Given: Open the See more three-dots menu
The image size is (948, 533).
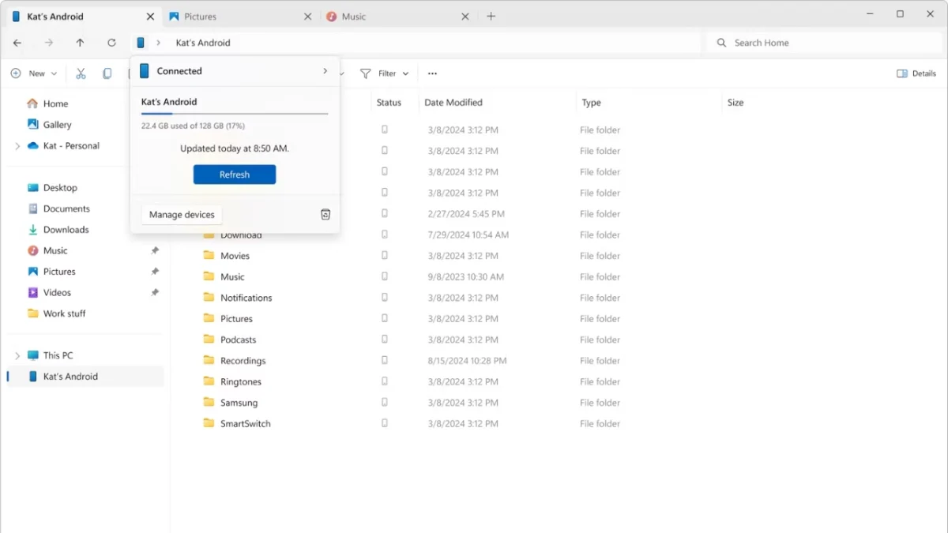Looking at the screenshot, I should click(432, 73).
